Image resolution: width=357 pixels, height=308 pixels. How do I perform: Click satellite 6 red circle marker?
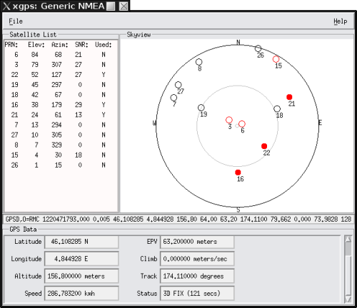[x=242, y=124]
